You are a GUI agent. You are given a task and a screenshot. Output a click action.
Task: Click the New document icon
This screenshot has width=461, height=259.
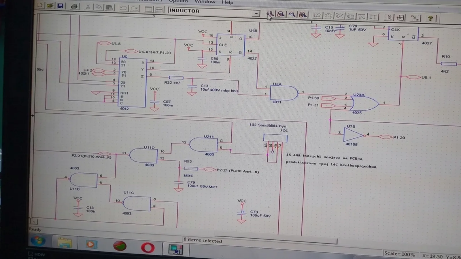pos(40,5)
